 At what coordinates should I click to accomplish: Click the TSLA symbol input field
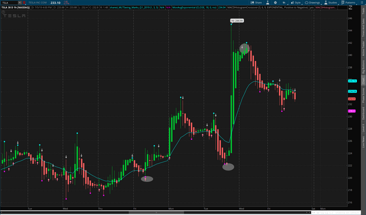tap(10, 2)
